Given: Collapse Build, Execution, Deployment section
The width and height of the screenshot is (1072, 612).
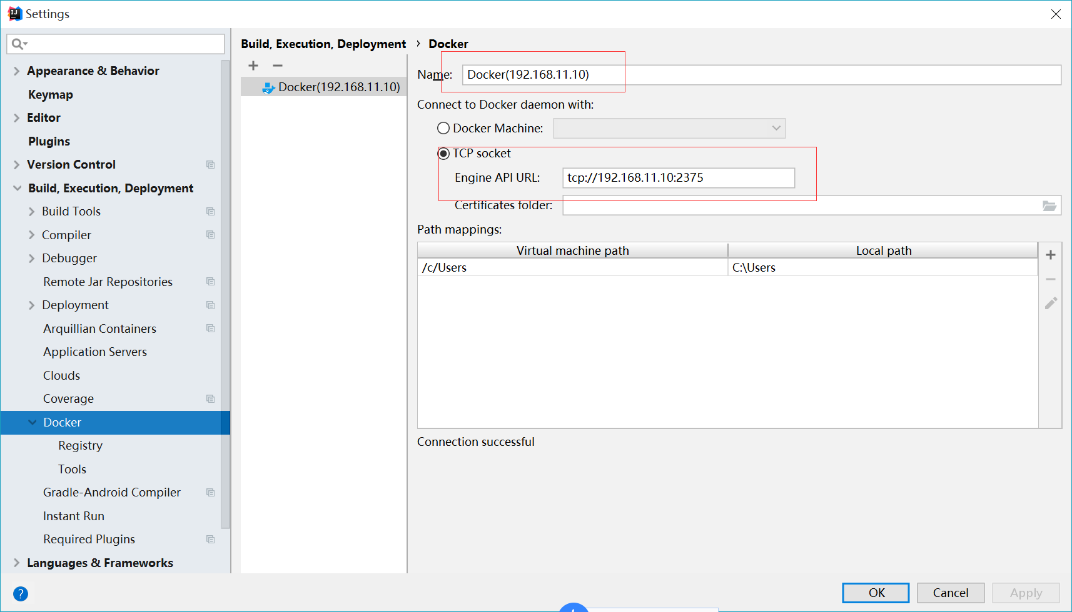Looking at the screenshot, I should tap(17, 188).
